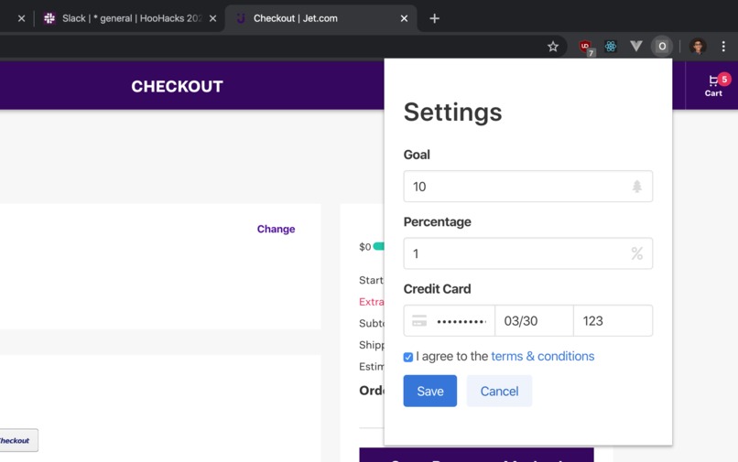Open a new browser tab
The width and height of the screenshot is (738, 462).
pos(434,18)
